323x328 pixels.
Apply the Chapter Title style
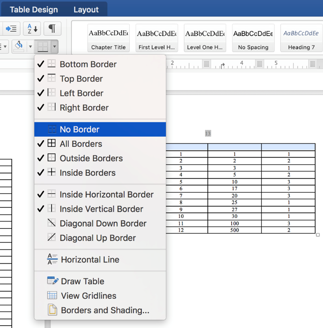108,38
